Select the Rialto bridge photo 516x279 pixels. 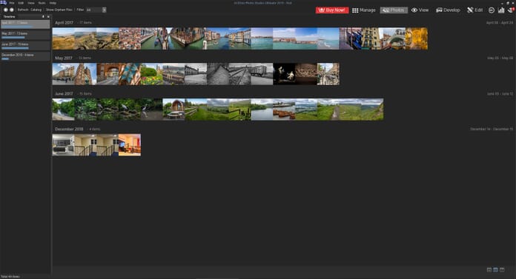[x=394, y=38]
